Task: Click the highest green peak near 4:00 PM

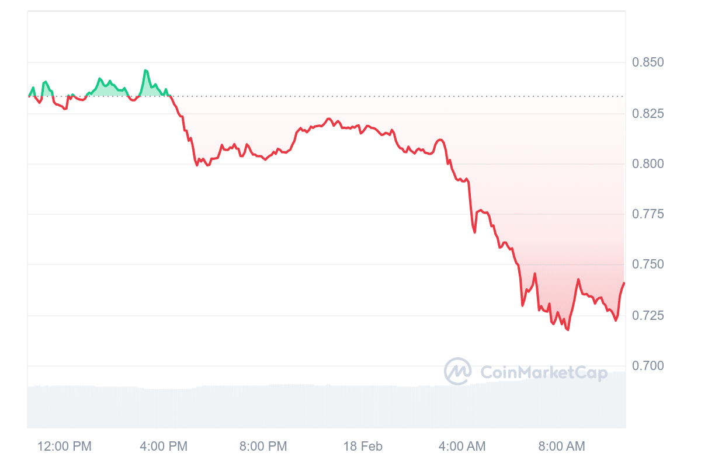Action: (145, 71)
